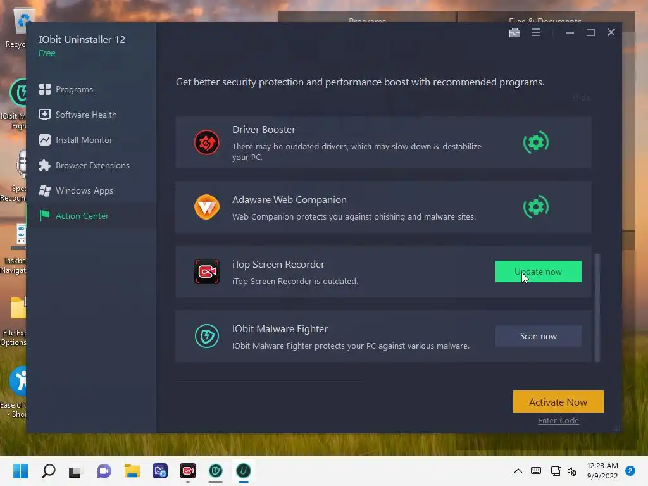Click the IObit Malware Fighter title
Screen dimensions: 648x486
[x=280, y=329]
